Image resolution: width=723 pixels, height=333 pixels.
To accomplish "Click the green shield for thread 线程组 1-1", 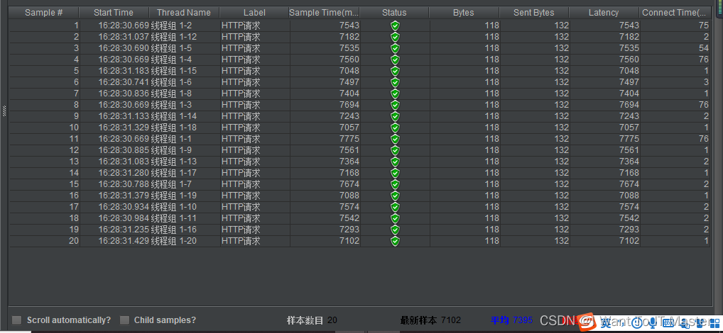I will pos(395,138).
